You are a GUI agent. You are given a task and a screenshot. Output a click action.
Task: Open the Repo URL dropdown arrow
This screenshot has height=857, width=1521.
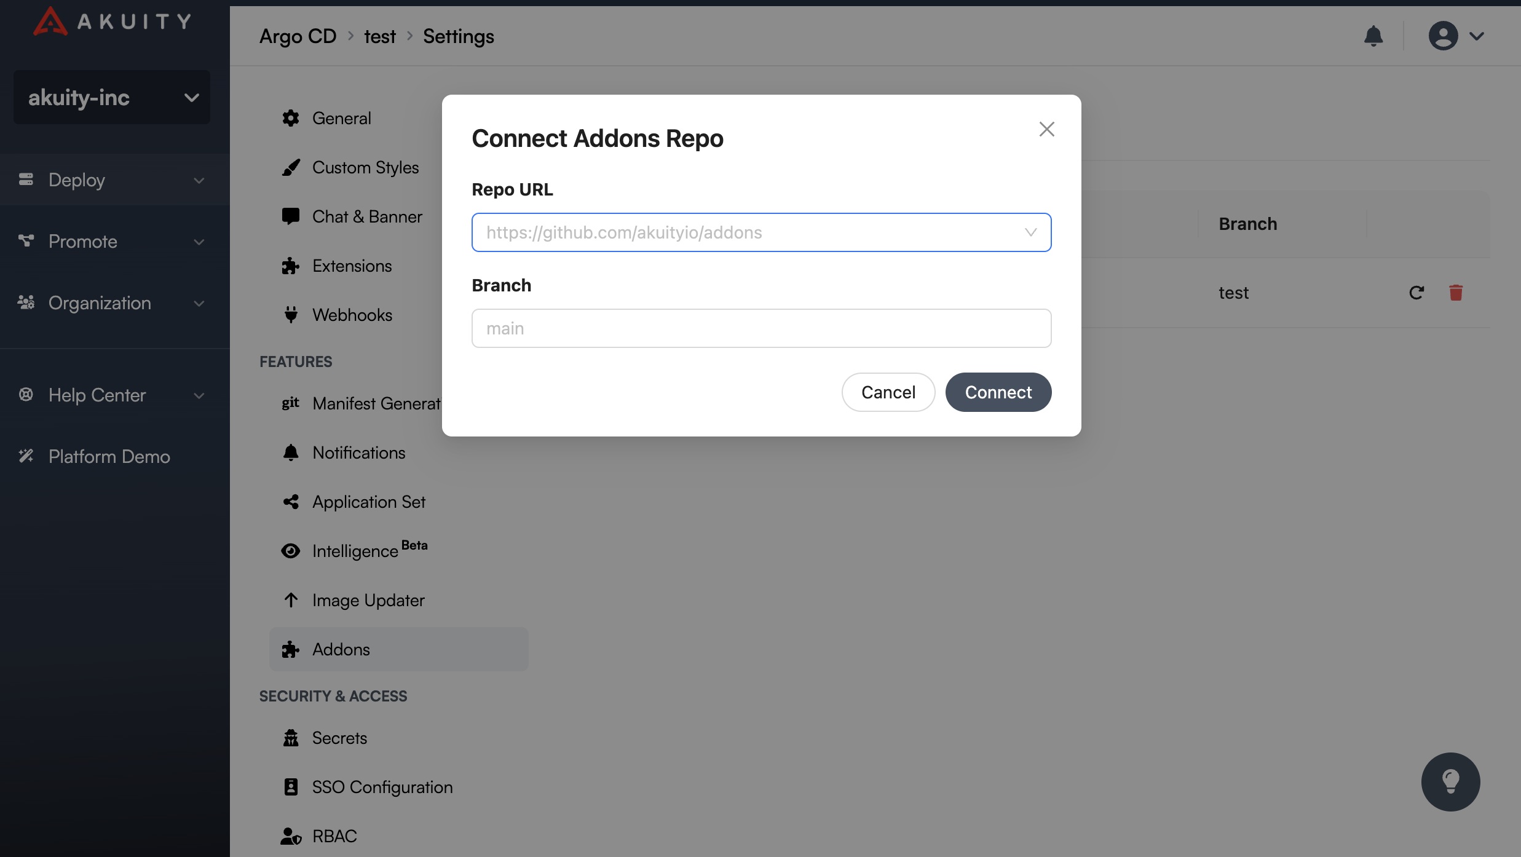point(1030,232)
